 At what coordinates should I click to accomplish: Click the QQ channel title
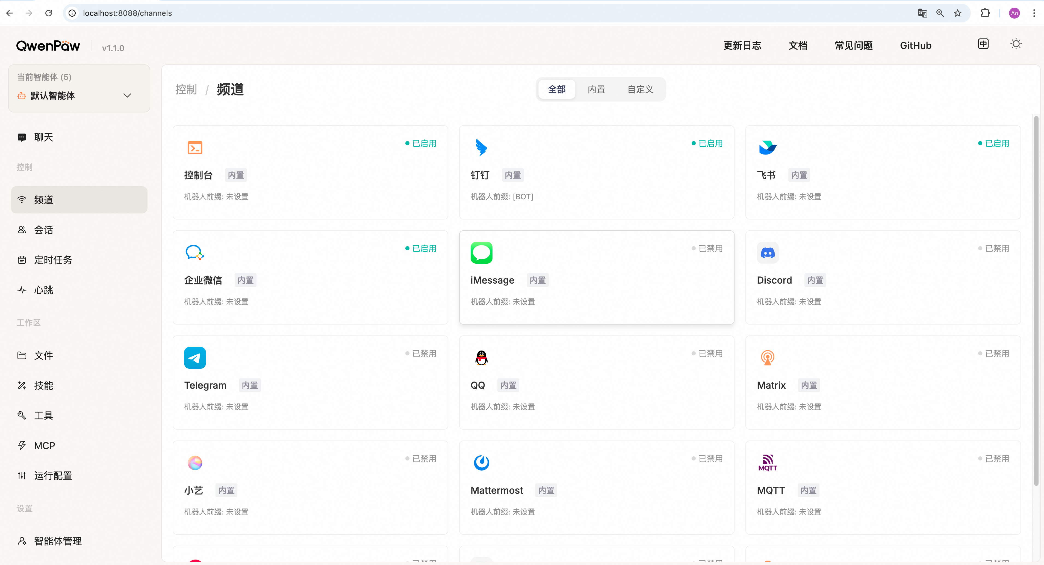pos(477,385)
